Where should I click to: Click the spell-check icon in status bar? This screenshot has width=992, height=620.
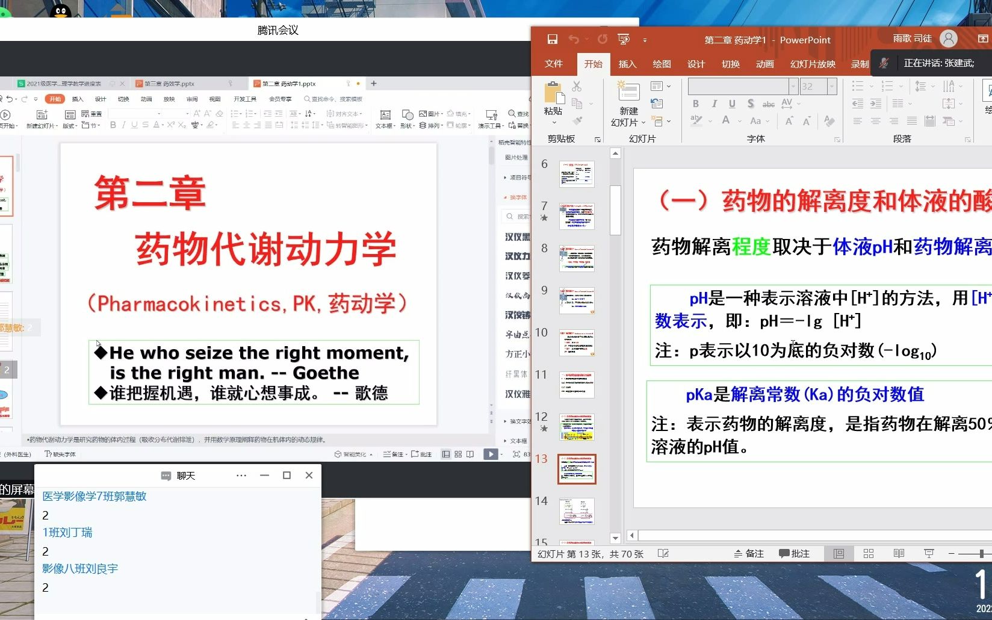[x=663, y=554]
